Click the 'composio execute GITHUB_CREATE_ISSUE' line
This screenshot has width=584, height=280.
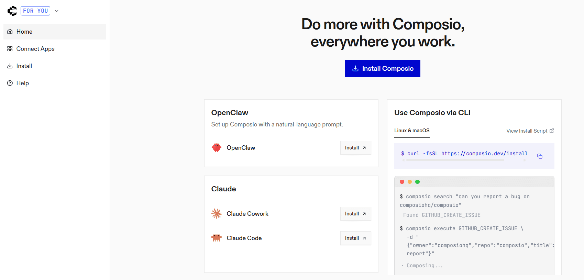(461, 228)
